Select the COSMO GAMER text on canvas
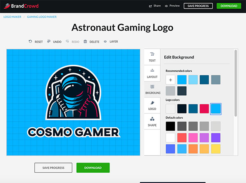 74,132
